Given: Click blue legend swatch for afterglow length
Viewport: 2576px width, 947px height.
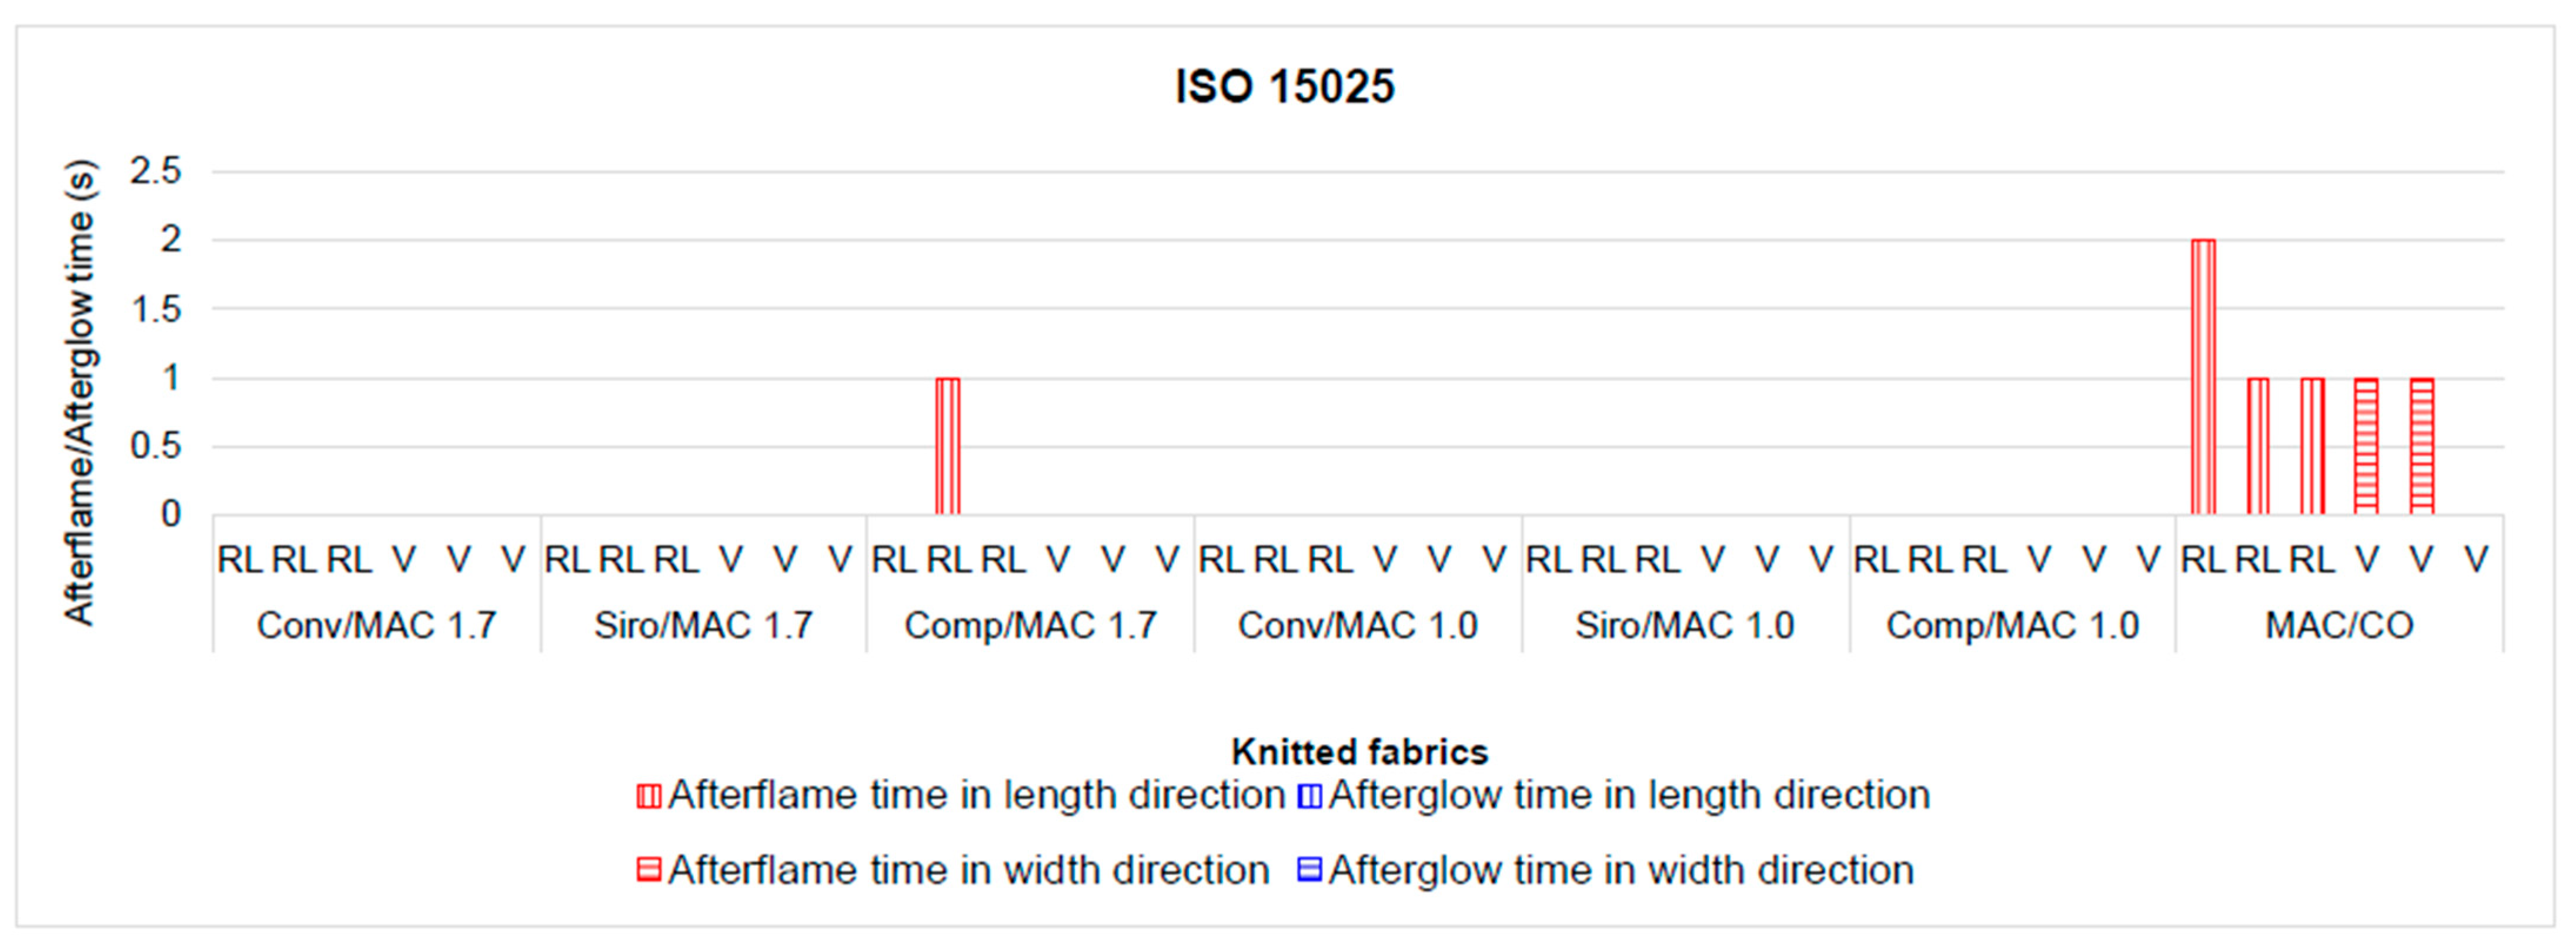Looking at the screenshot, I should [1309, 796].
